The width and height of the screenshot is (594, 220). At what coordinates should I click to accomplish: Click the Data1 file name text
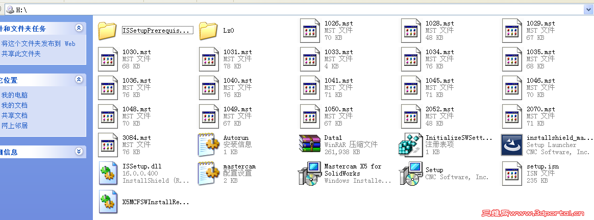[333, 138]
